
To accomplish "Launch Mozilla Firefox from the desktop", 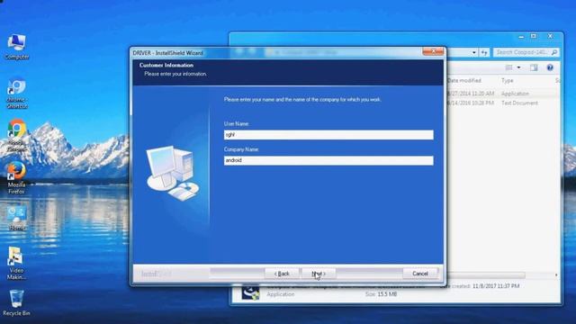I will coord(16,177).
